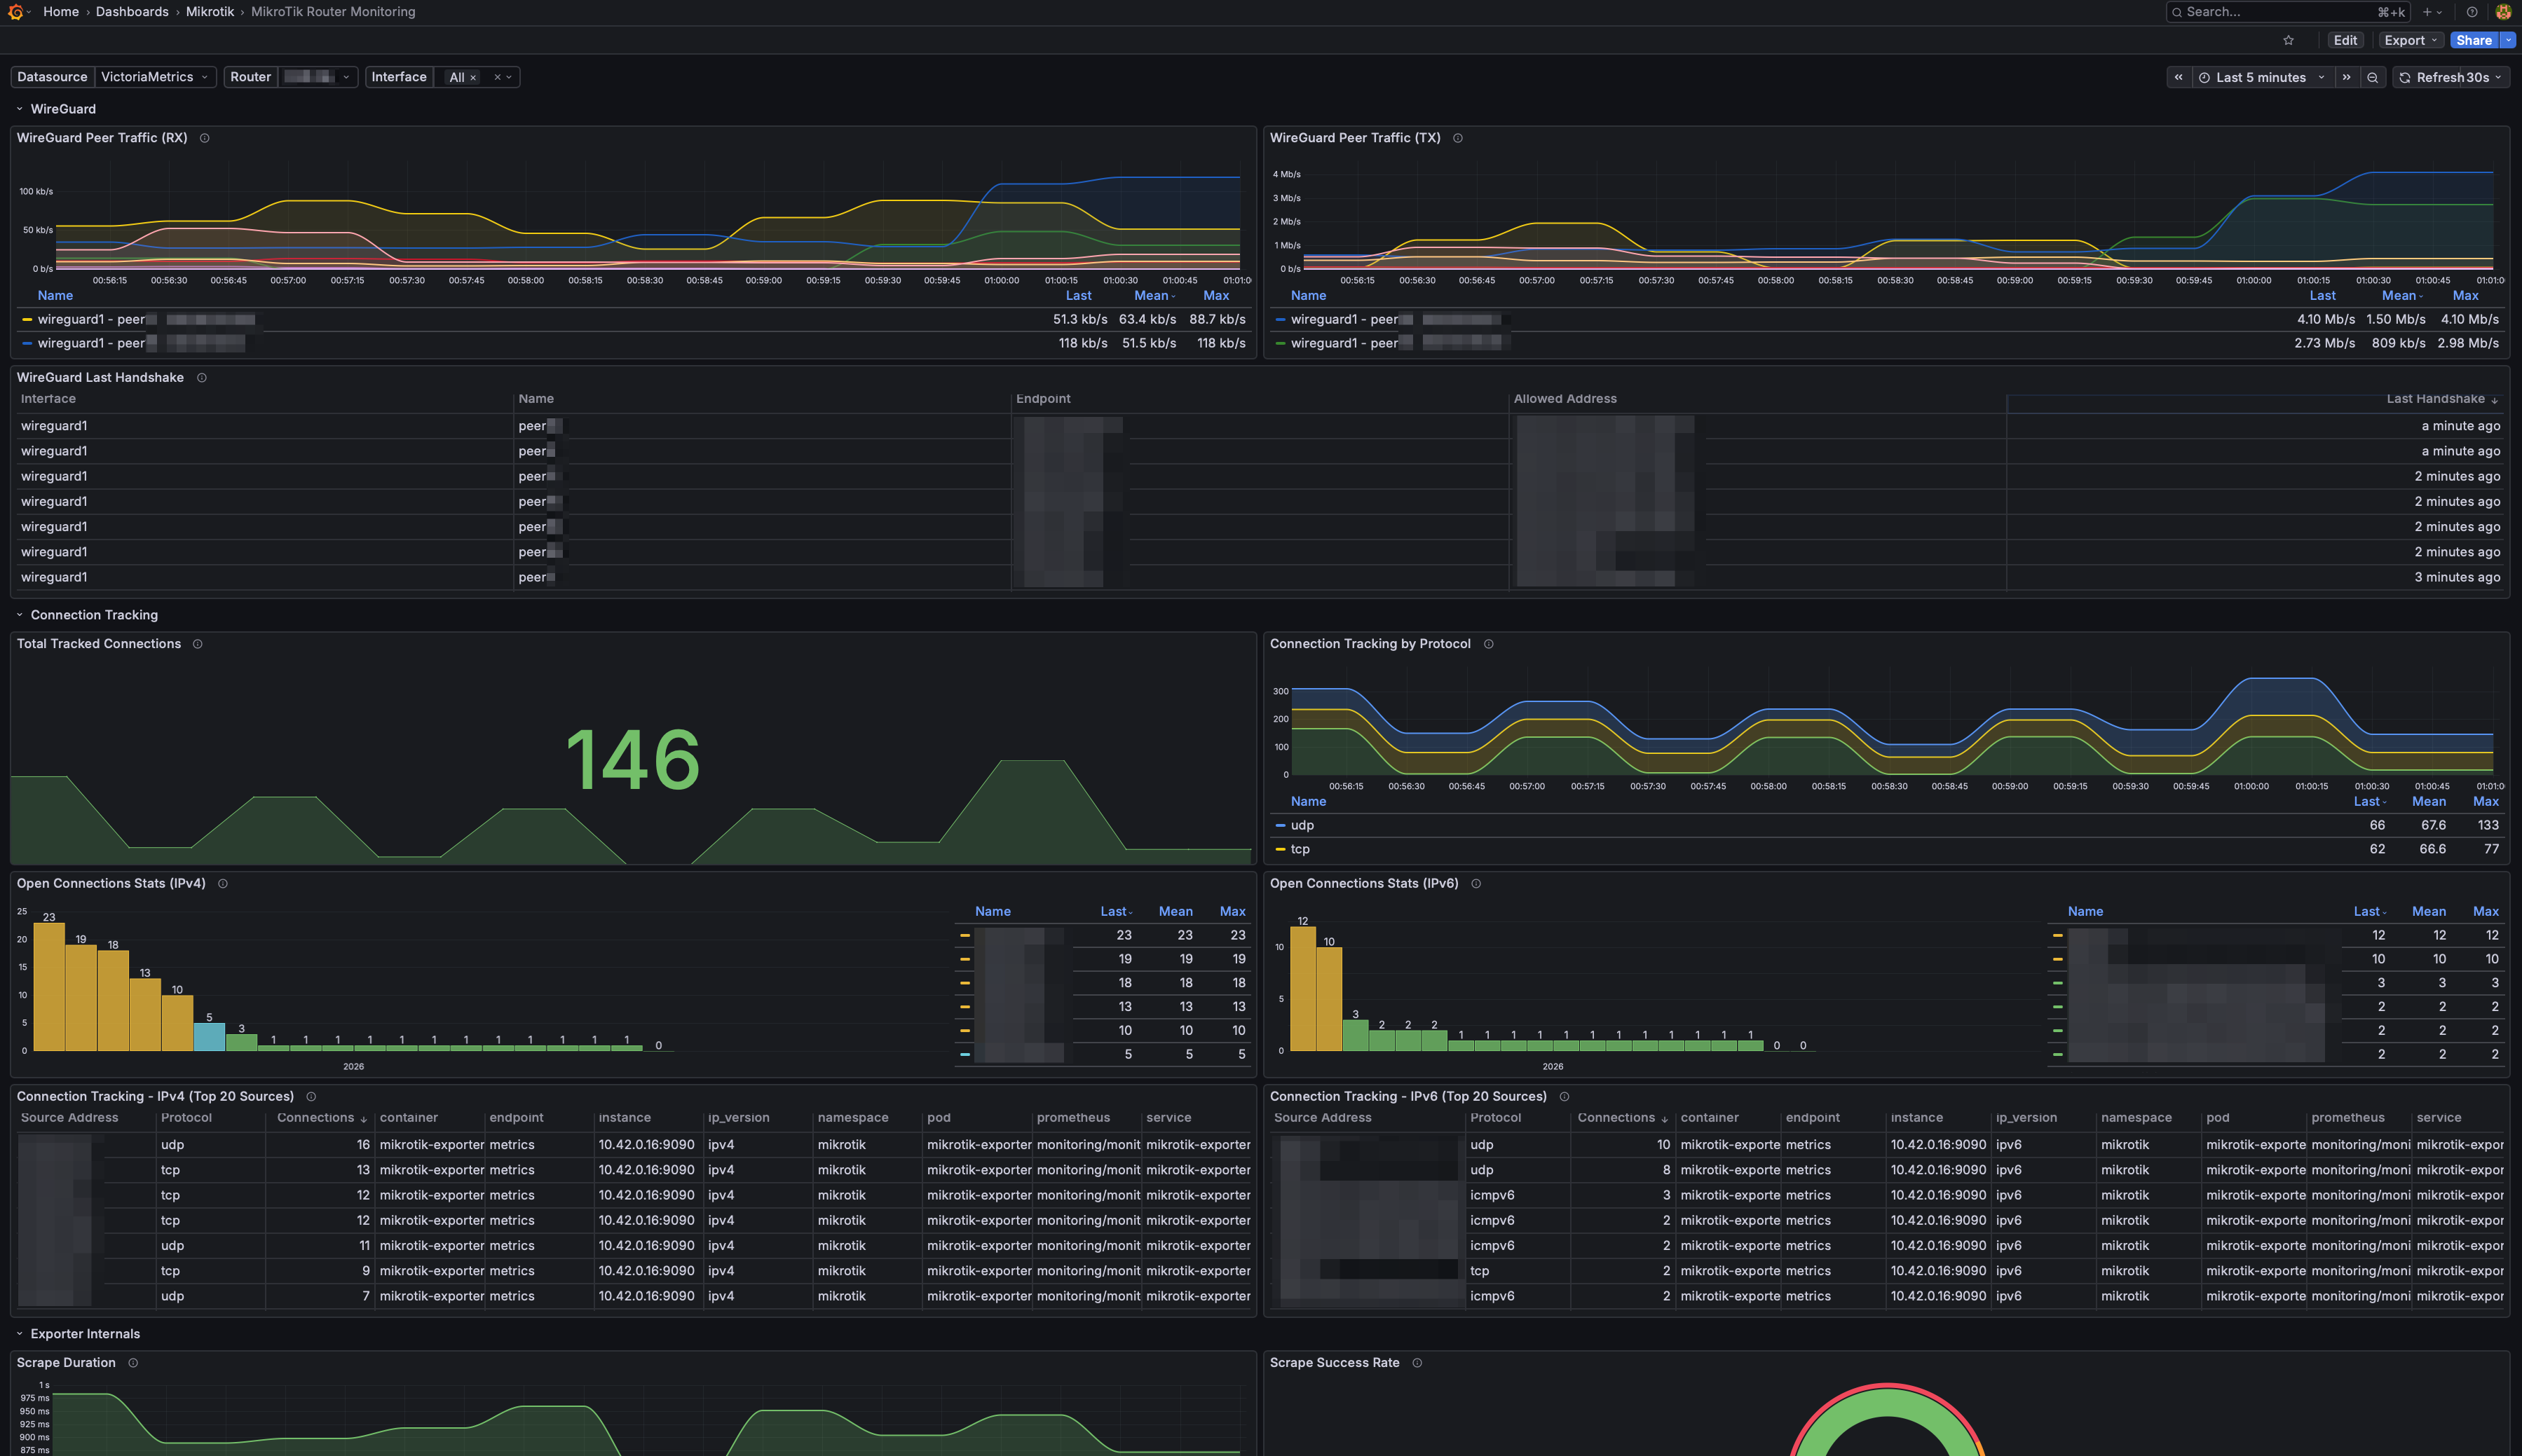Star this dashboard as favorite
2522x1456 pixels.
pyautogui.click(x=2288, y=40)
